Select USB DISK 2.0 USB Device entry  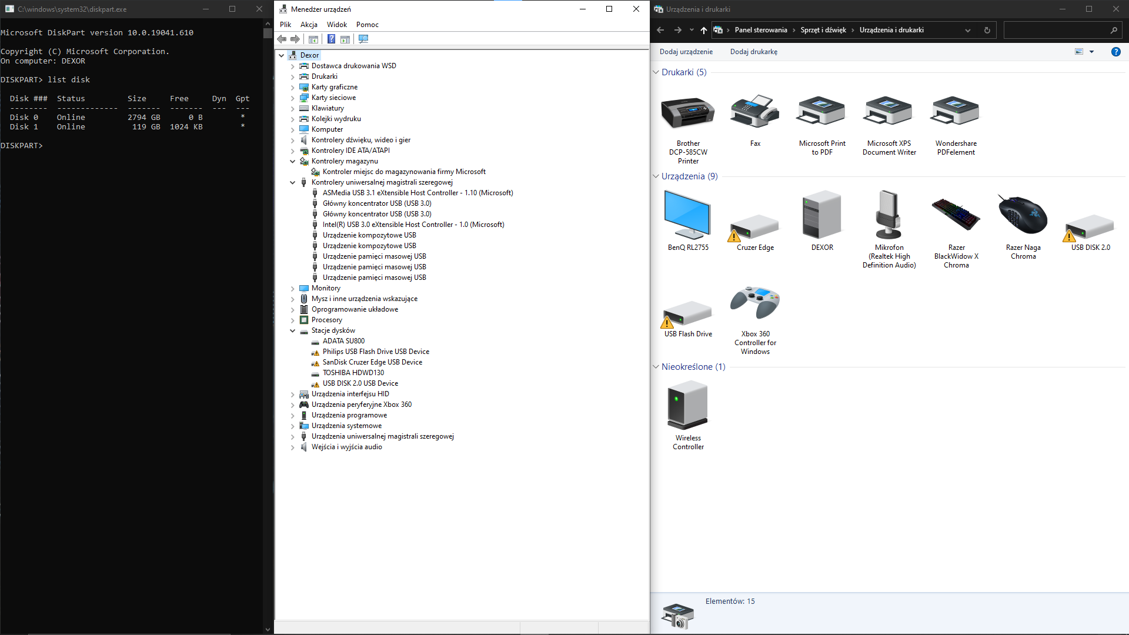click(x=360, y=383)
